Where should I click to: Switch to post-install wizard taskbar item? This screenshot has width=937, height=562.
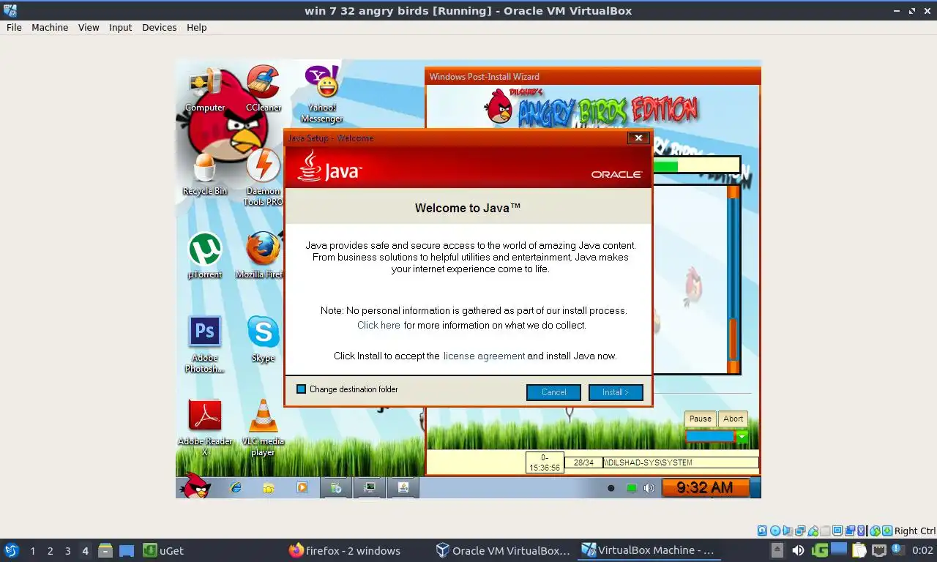(370, 487)
